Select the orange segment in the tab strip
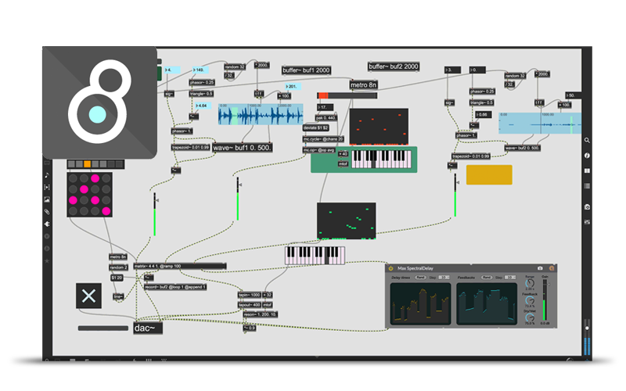 pyautogui.click(x=88, y=164)
